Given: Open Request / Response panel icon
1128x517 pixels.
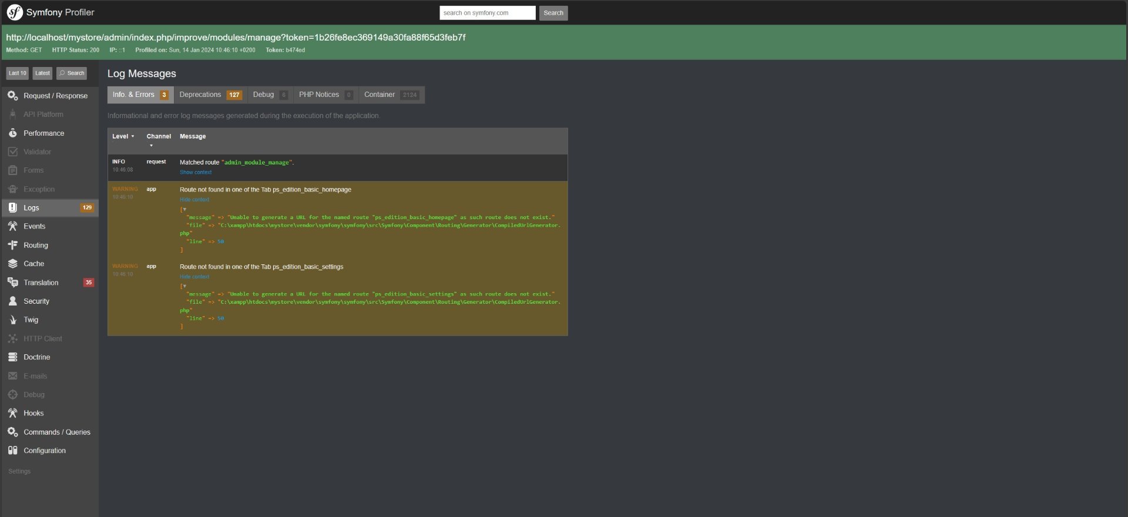Looking at the screenshot, I should [12, 96].
